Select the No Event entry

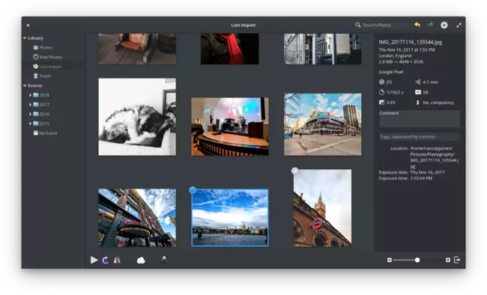click(46, 133)
